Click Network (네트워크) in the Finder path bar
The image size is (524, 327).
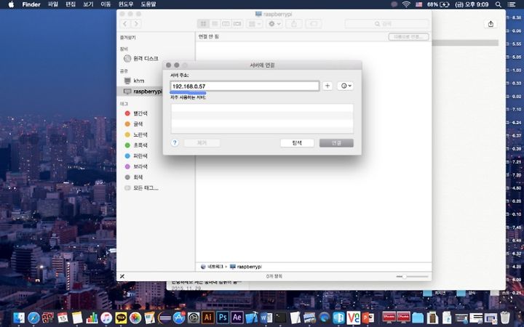[x=212, y=267]
